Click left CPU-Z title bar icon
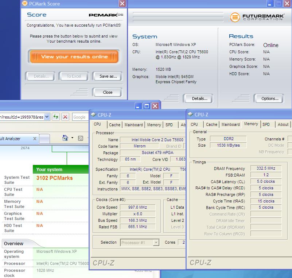This screenshot has width=292, height=278. coord(93,115)
